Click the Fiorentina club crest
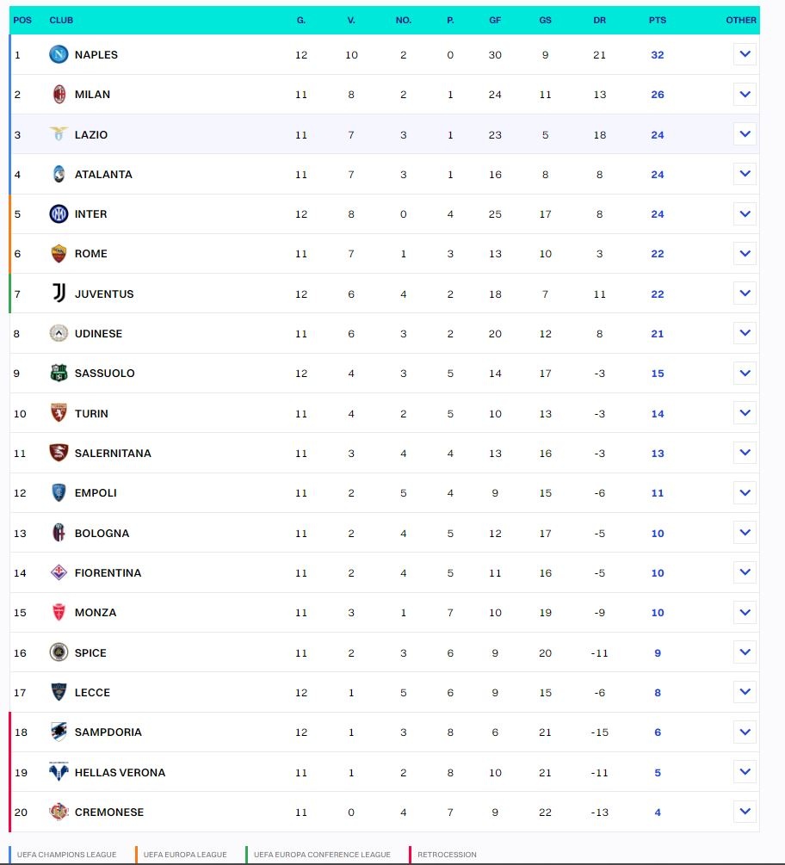 point(59,572)
